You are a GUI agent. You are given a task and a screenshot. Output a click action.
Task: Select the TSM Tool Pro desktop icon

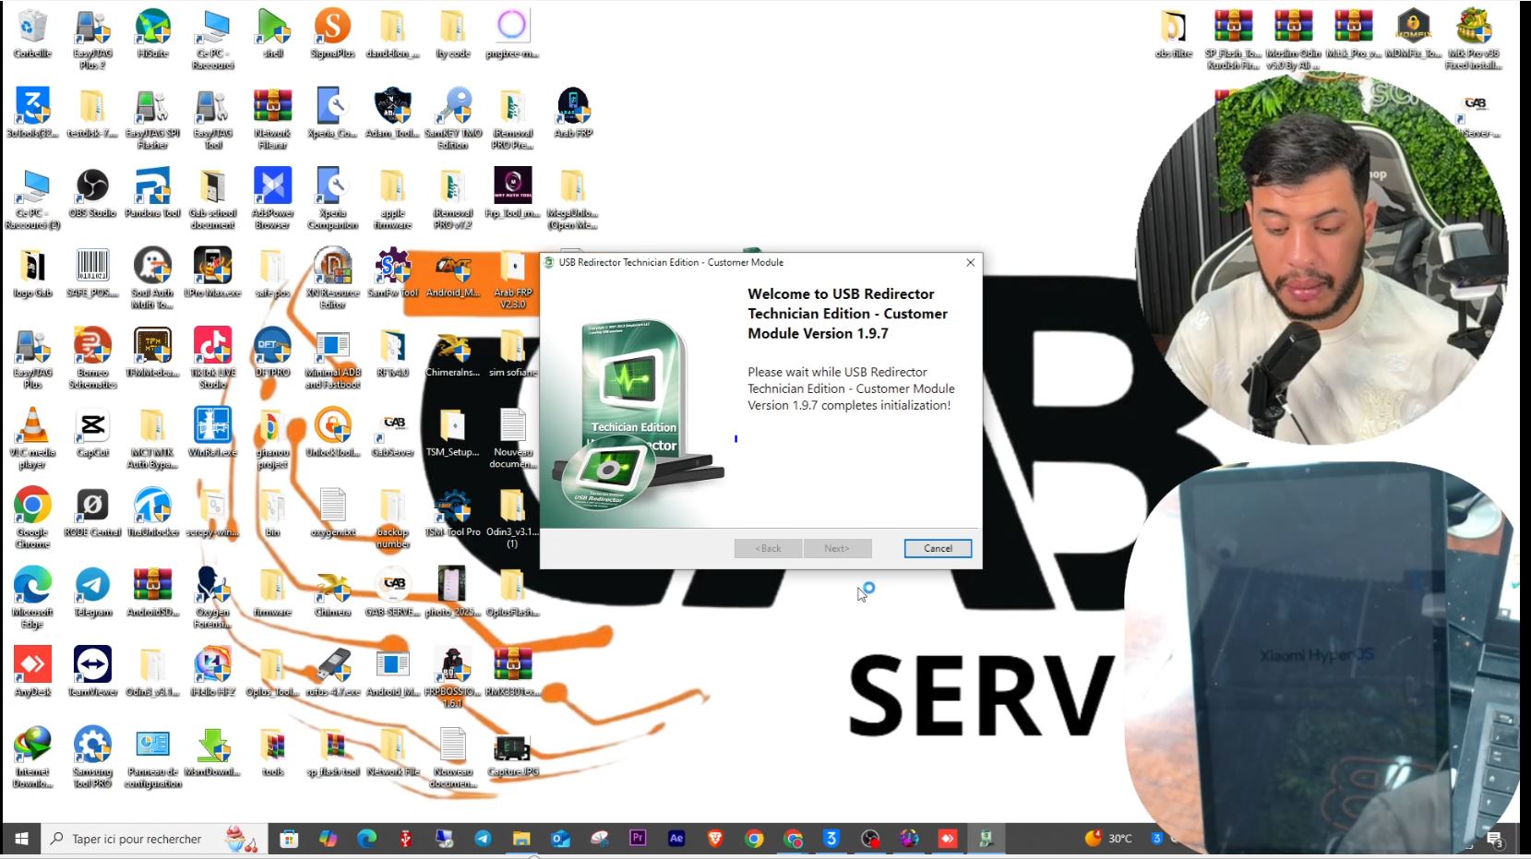click(x=452, y=513)
